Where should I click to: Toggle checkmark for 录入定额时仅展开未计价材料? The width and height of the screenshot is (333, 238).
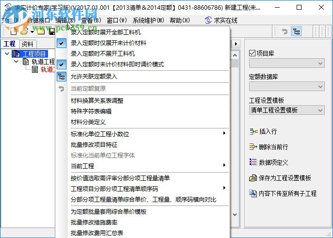(x=62, y=43)
